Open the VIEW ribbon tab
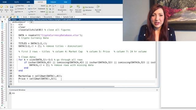Viewport: 196px width, 110px height. [65, 2]
